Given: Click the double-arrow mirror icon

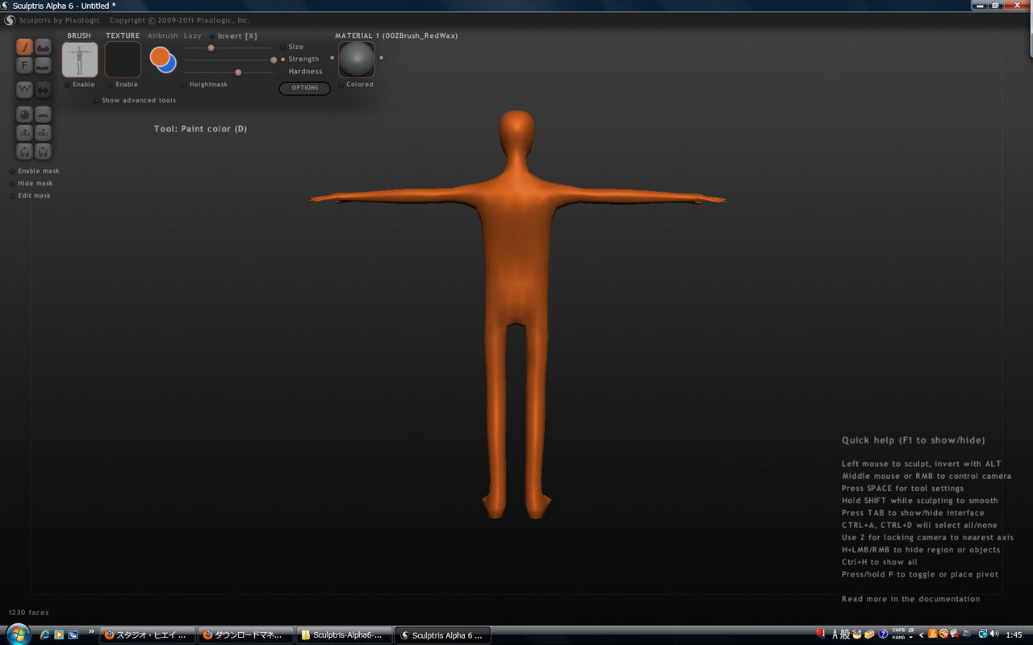Looking at the screenshot, I should (44, 89).
